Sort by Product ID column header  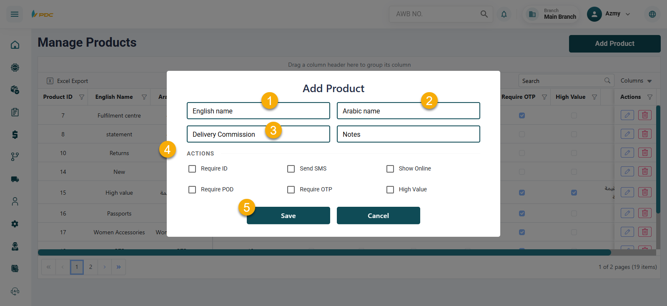pyautogui.click(x=58, y=97)
